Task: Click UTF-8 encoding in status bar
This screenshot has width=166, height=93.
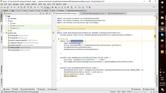Action: pyautogui.click(x=129, y=92)
